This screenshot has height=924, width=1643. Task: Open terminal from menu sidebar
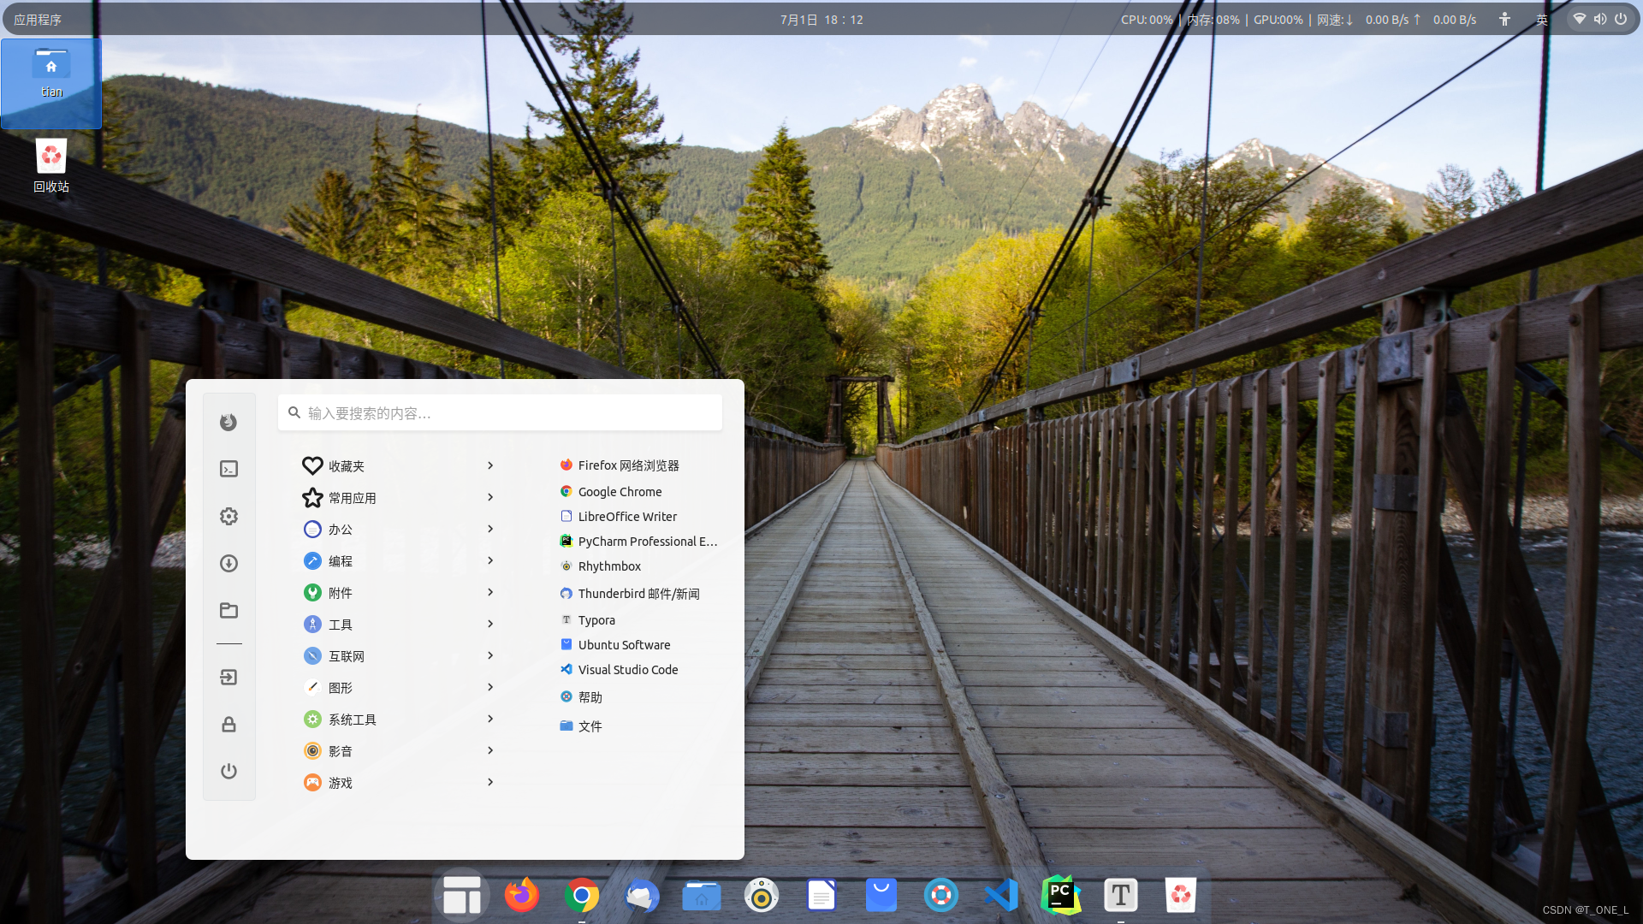(228, 469)
